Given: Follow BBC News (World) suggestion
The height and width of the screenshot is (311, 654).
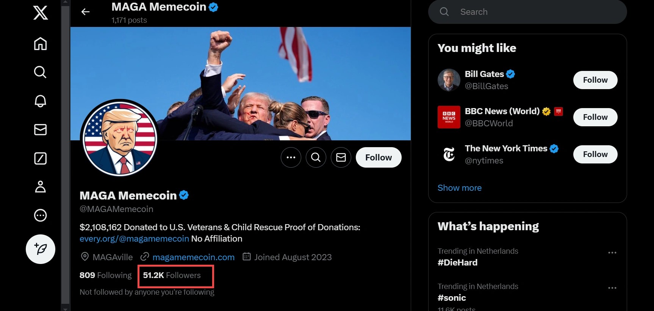Looking at the screenshot, I should pos(595,117).
